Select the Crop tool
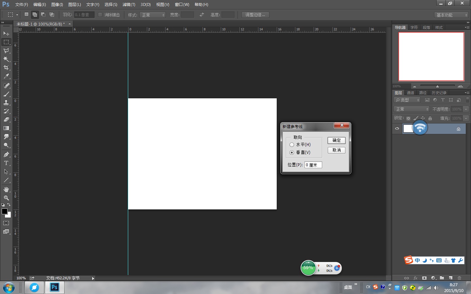471x294 pixels. tap(6, 68)
